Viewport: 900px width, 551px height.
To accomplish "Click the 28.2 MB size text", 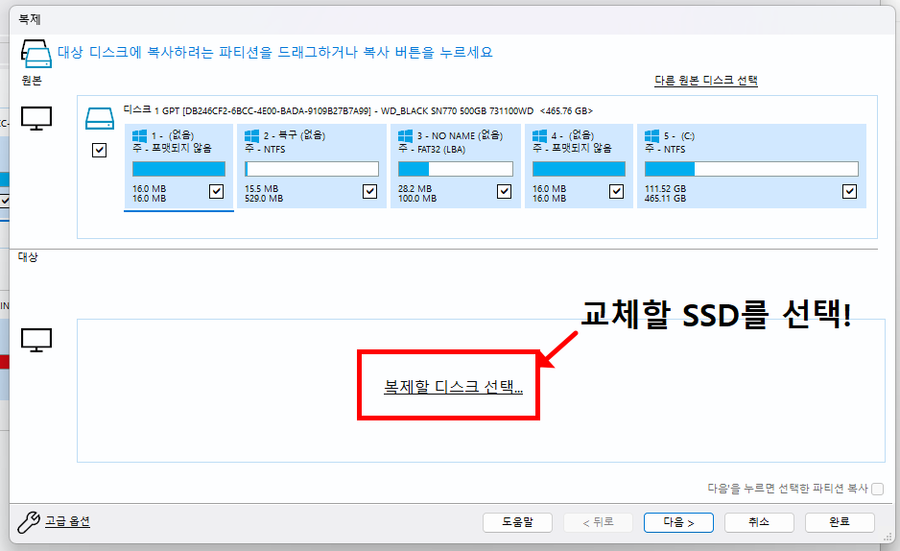I will (x=415, y=189).
